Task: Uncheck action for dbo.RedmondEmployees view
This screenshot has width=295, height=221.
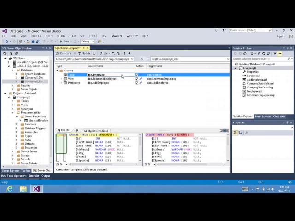Action: pos(137,79)
